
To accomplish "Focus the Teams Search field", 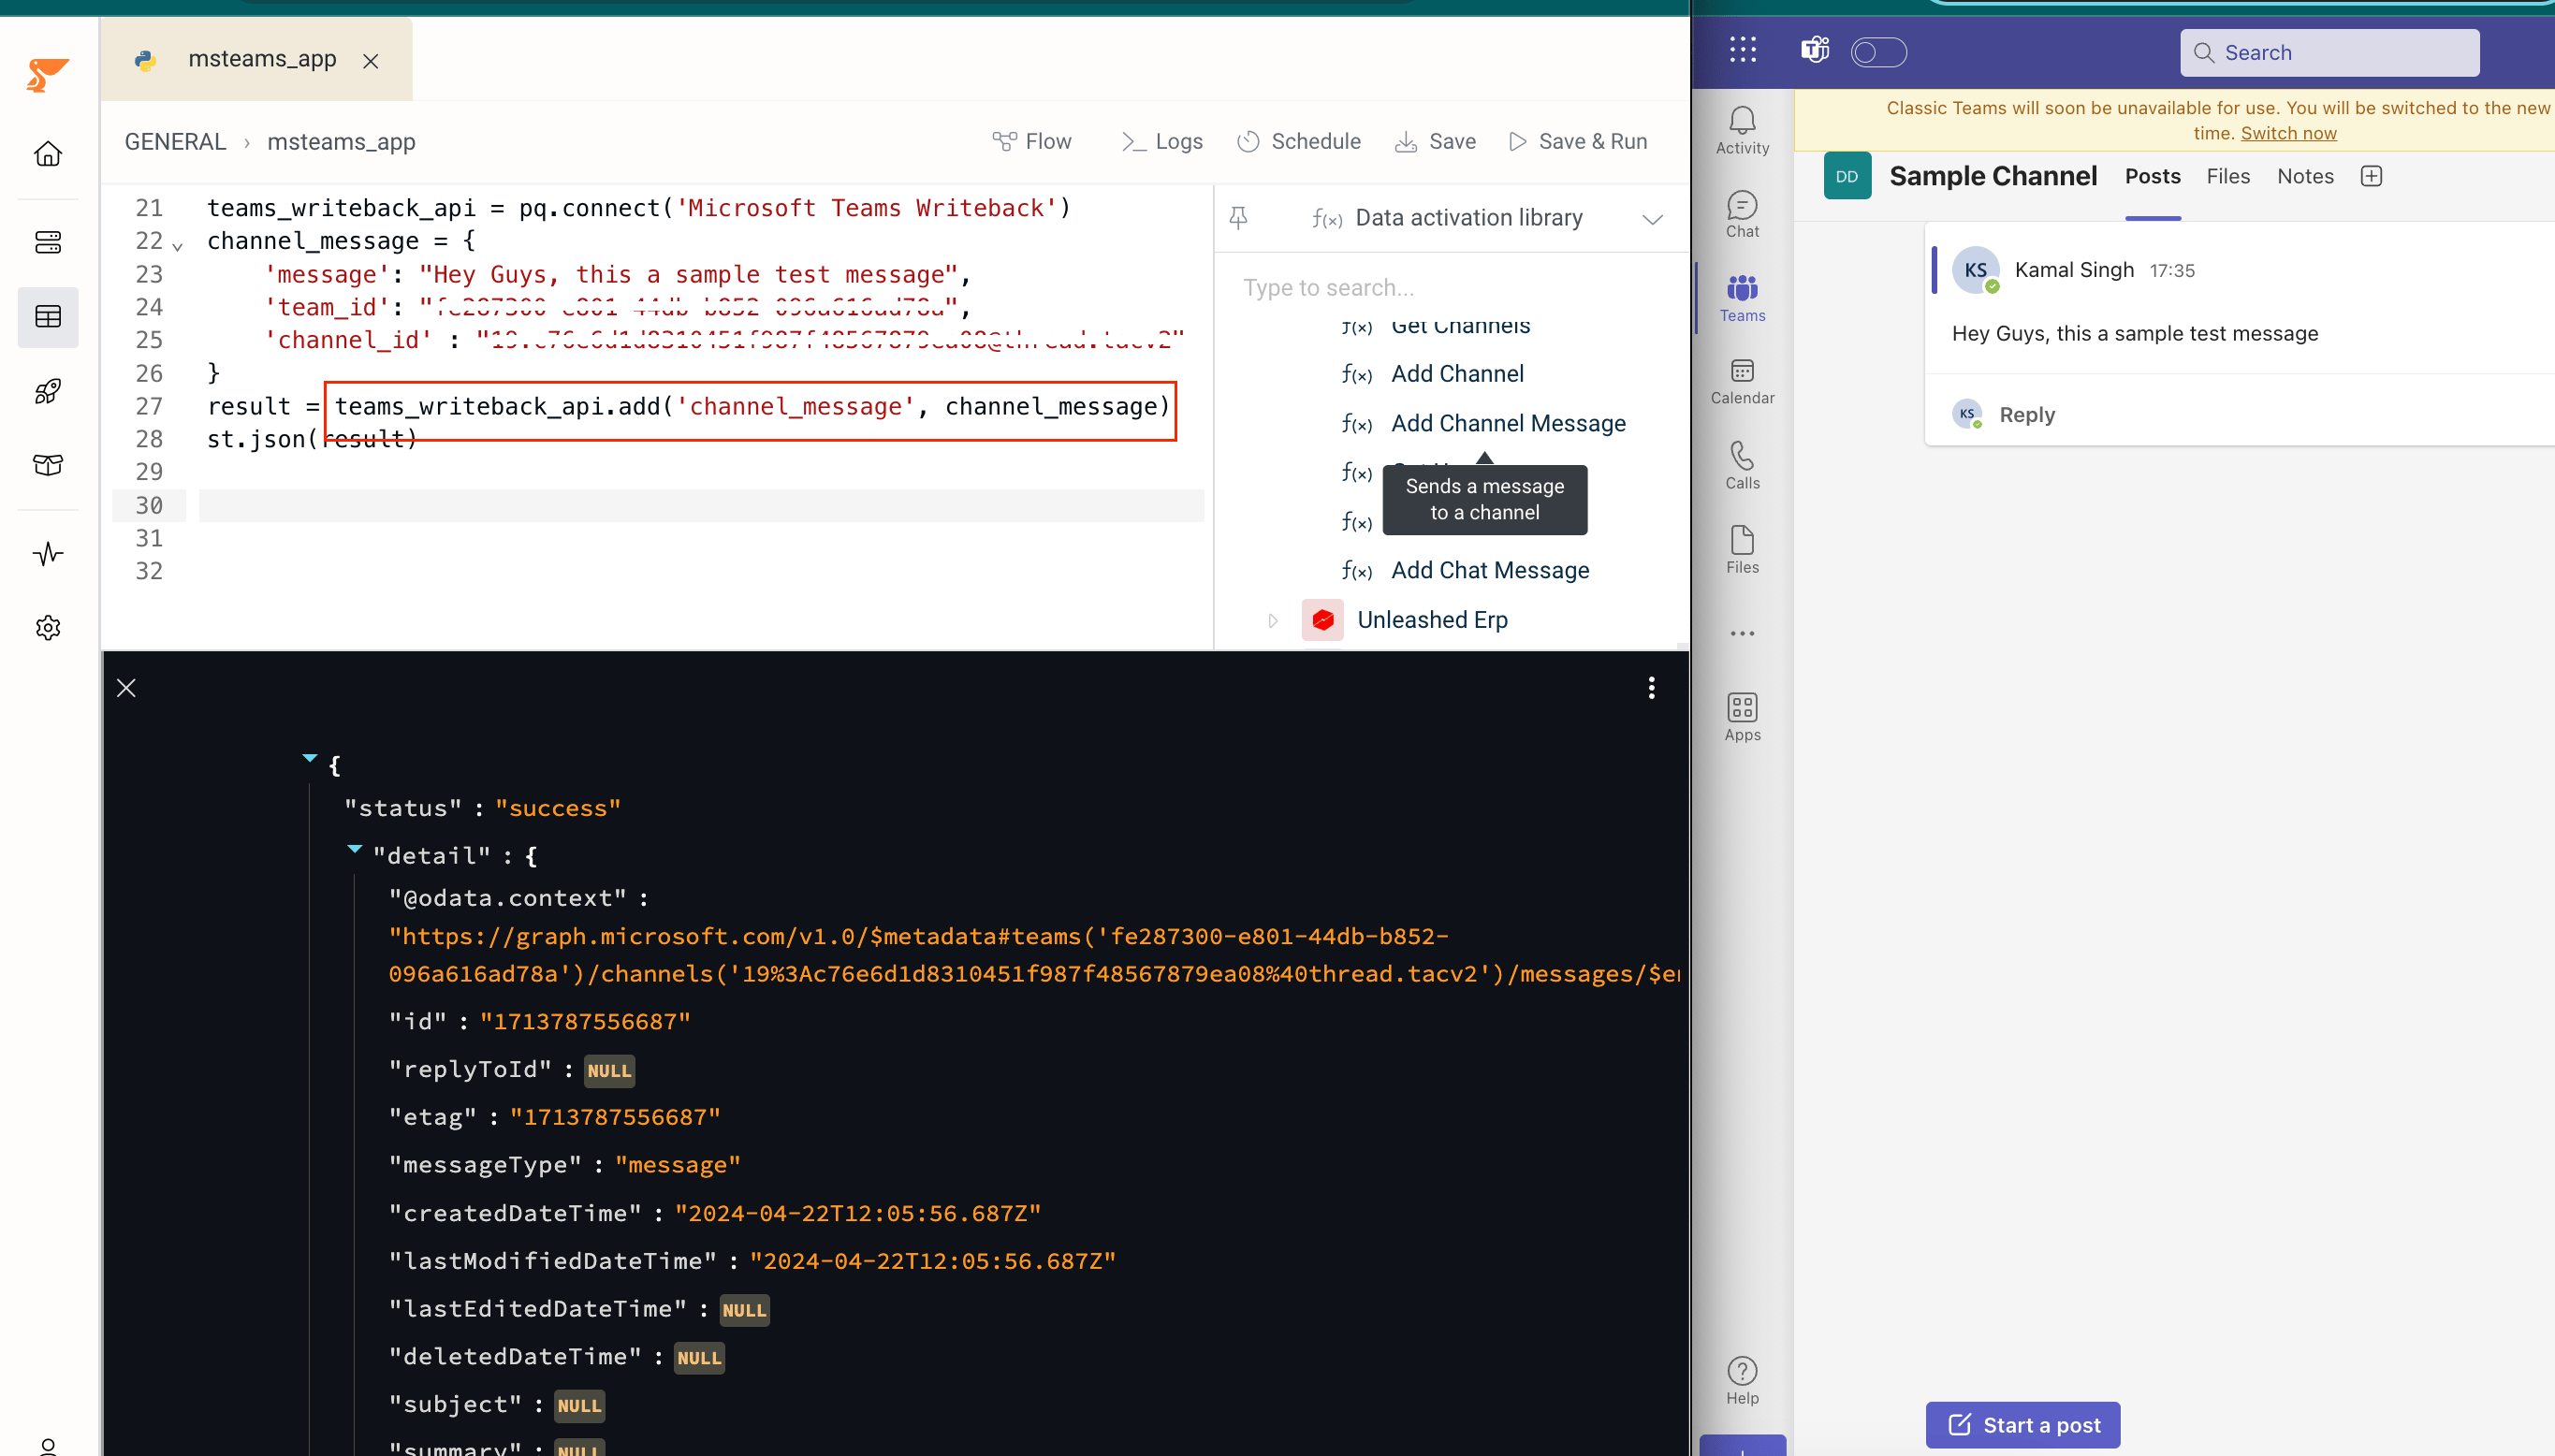I will [x=2329, y=53].
